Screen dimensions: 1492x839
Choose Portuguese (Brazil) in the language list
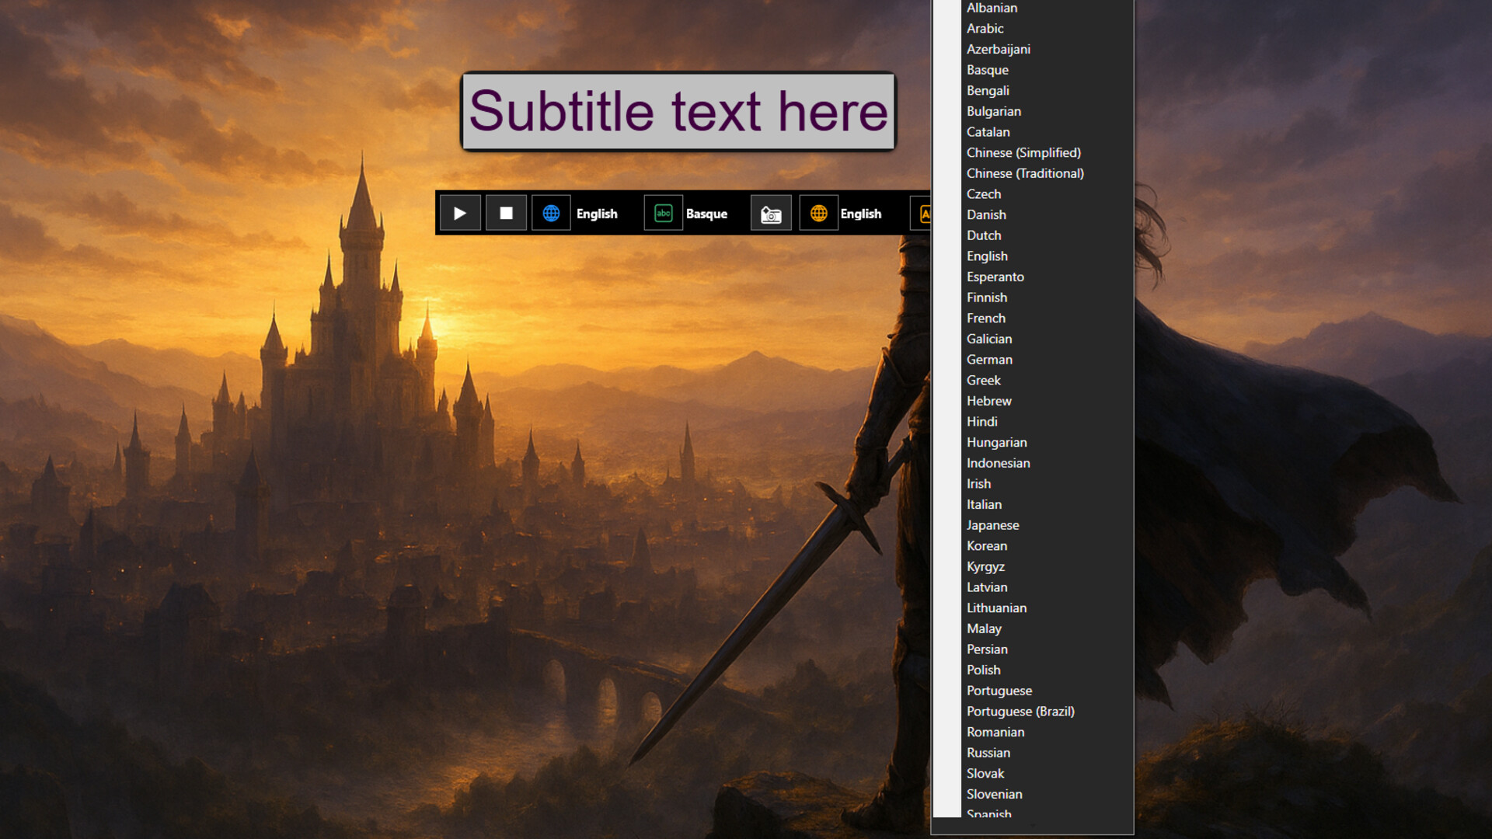coord(1020,711)
